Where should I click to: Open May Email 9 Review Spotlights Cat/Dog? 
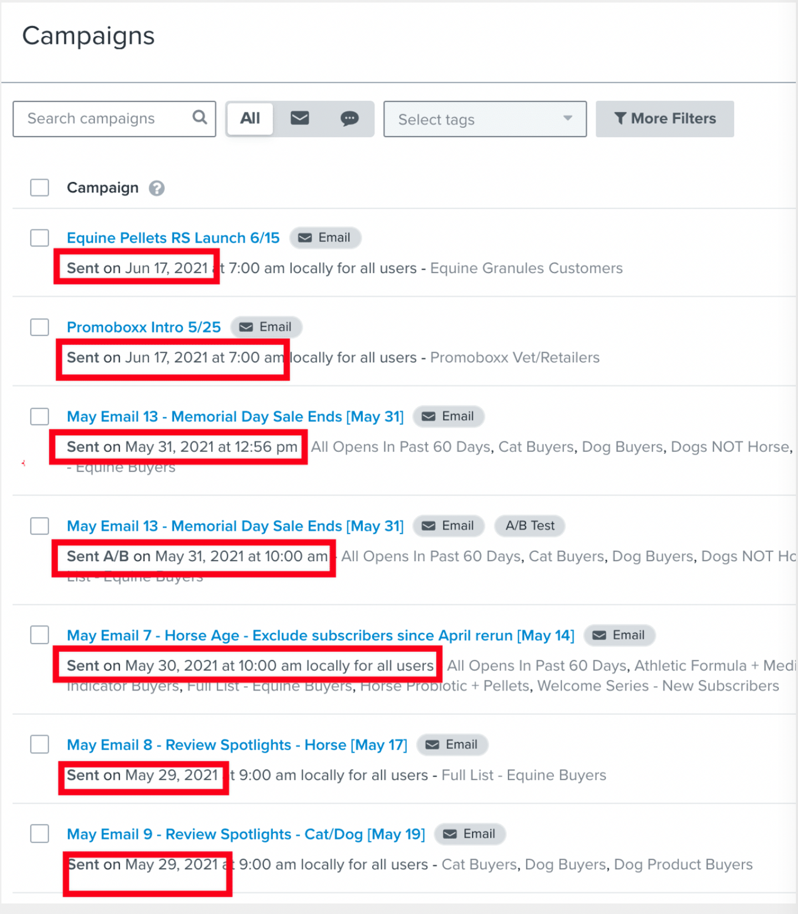point(246,834)
